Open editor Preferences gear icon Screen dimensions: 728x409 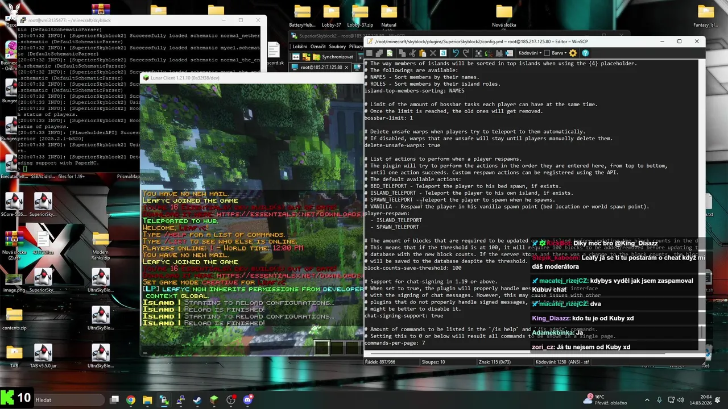pos(573,53)
